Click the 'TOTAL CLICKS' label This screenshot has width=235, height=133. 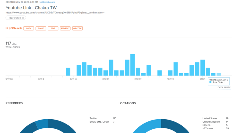pyautogui.click(x=13, y=47)
